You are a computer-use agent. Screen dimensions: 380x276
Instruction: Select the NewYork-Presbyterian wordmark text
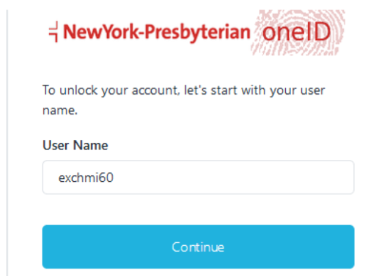click(x=155, y=31)
